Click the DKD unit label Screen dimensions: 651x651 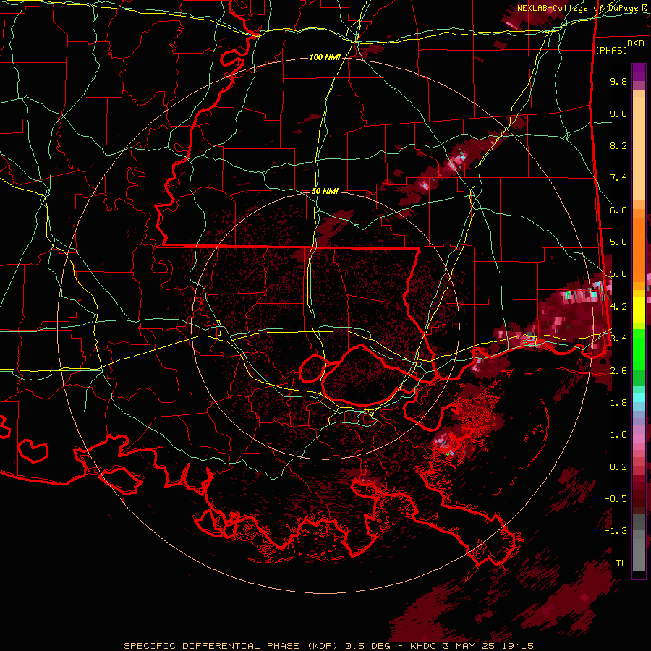635,43
